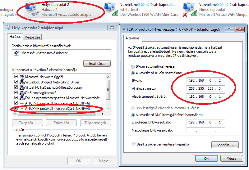The width and height of the screenshot is (249, 170).
Task: Click the Fájl- és nyomtatómegosztás item icon
Action: pyautogui.click(x=22, y=98)
